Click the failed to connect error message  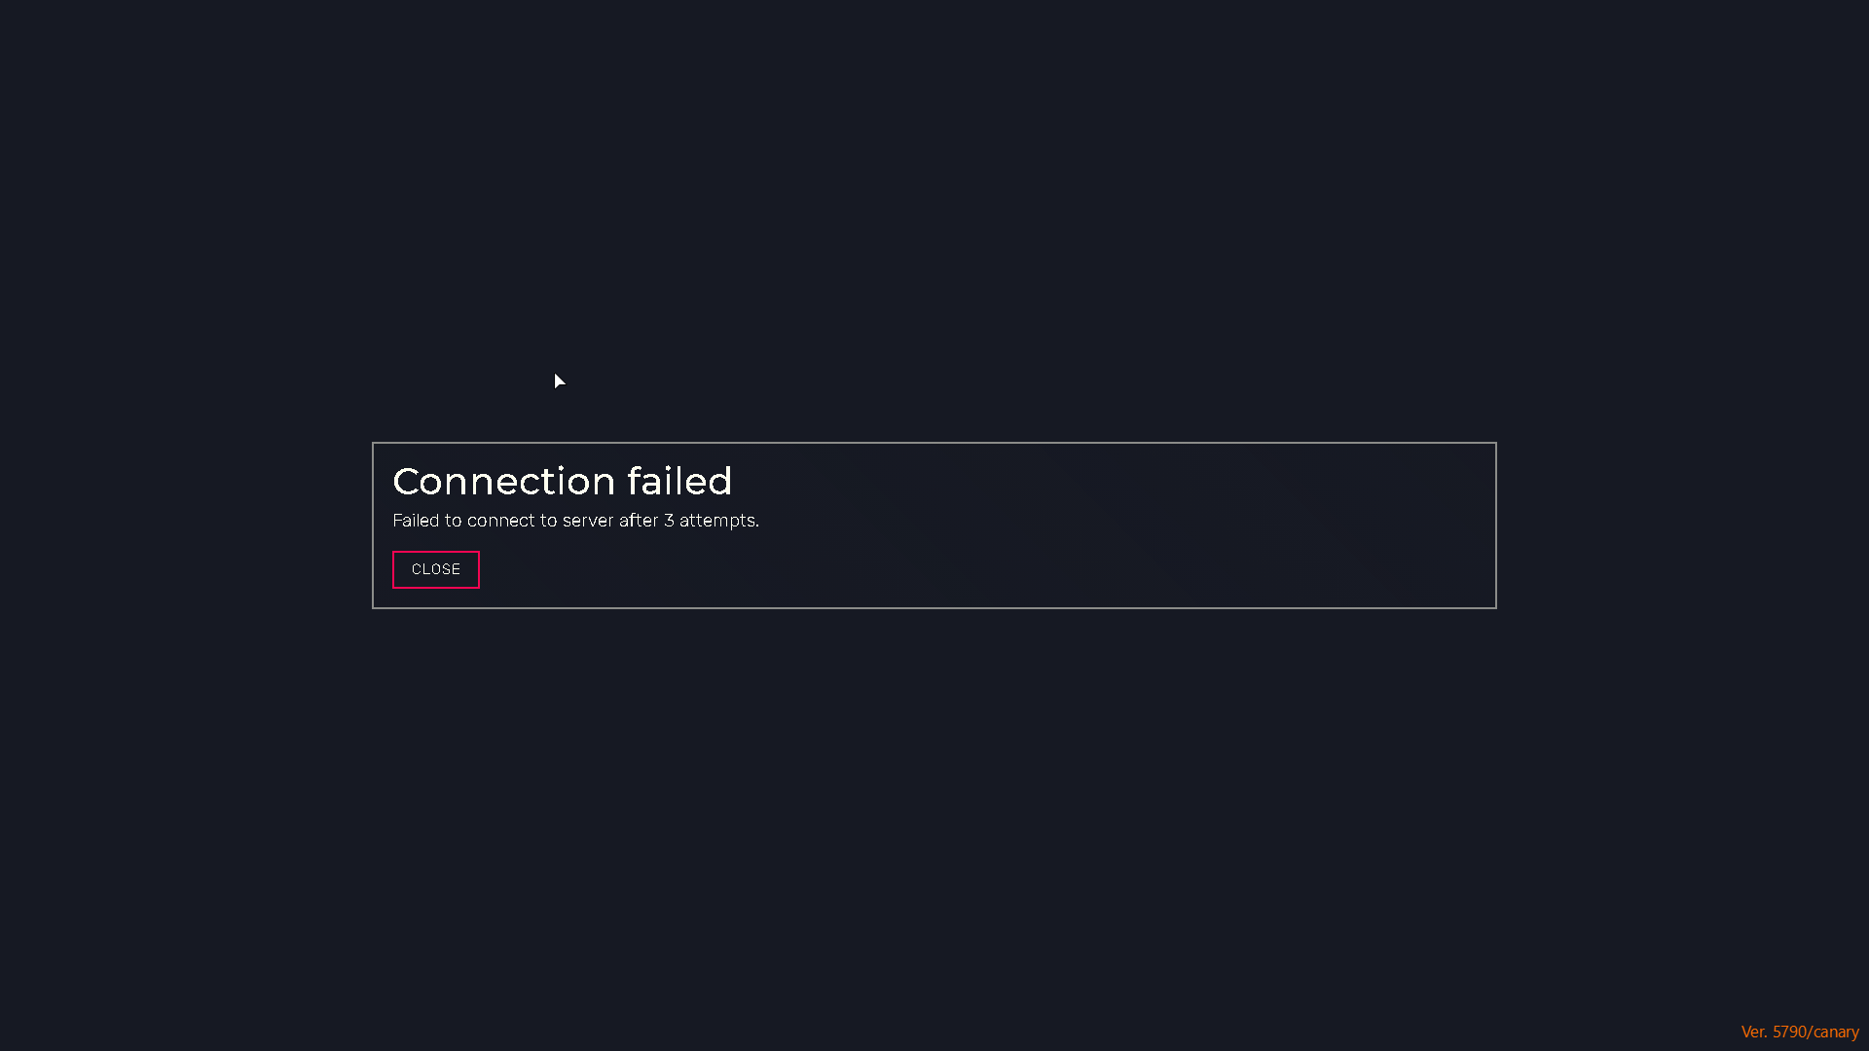click(574, 520)
